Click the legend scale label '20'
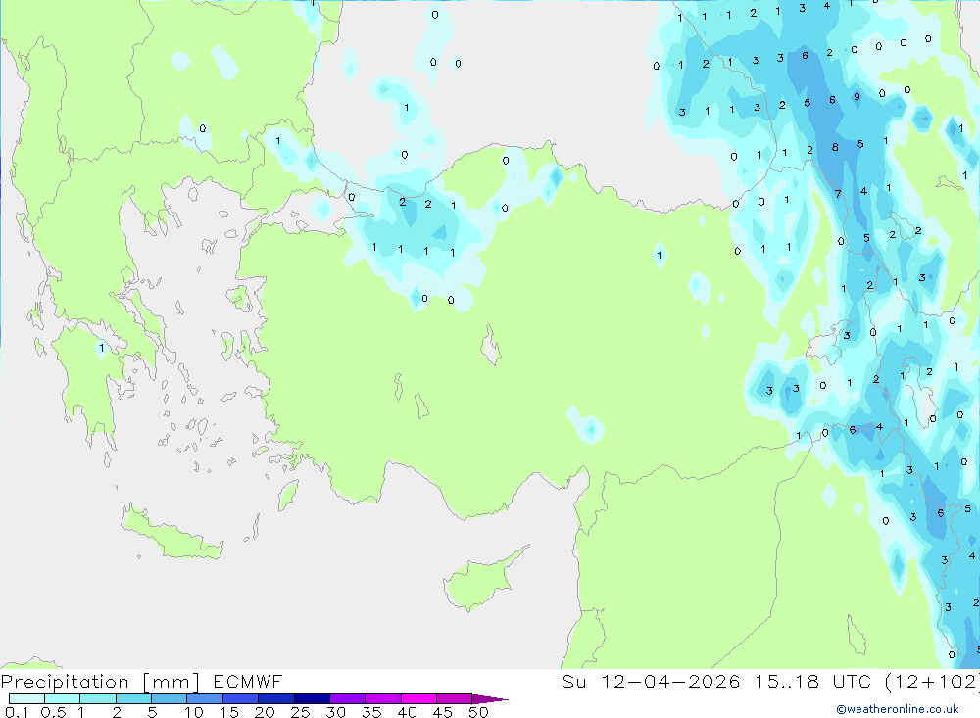 coord(265,712)
